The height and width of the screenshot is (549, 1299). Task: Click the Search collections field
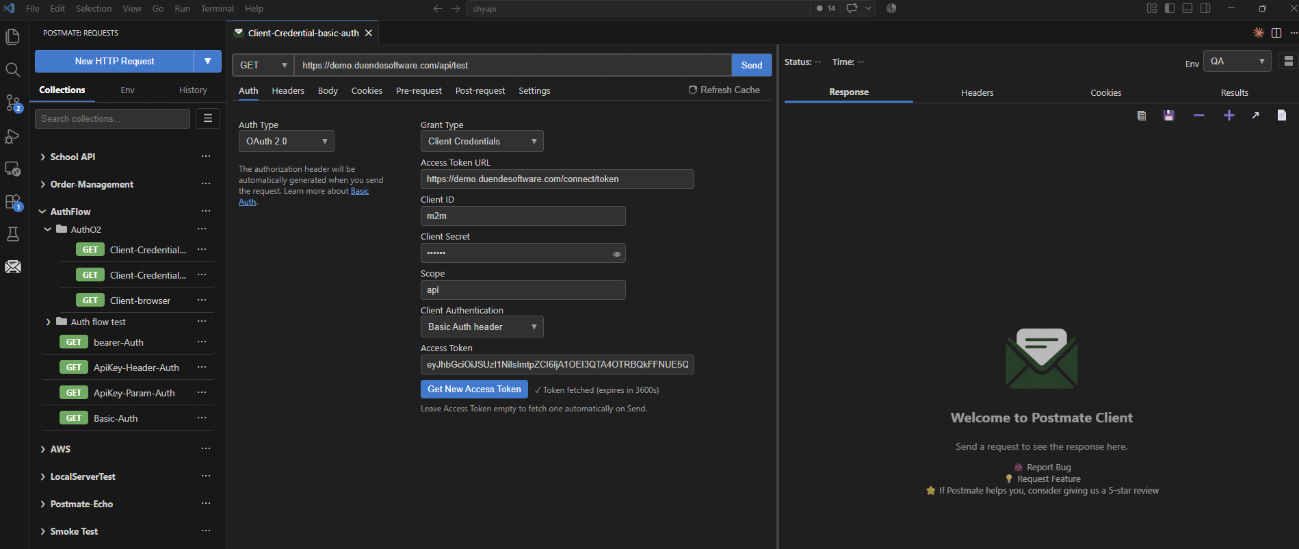click(112, 118)
